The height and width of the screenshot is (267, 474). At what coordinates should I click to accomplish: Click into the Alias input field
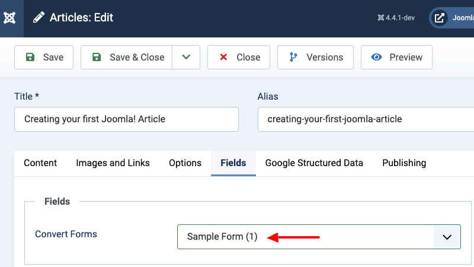[x=366, y=119]
